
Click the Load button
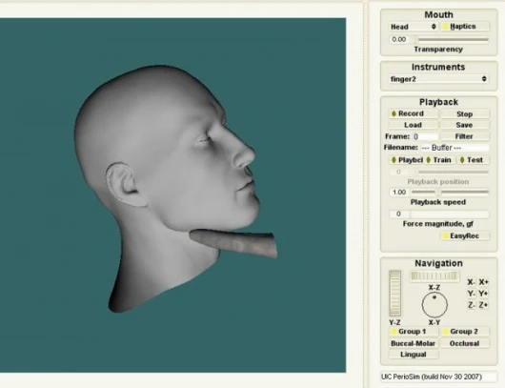pos(414,125)
